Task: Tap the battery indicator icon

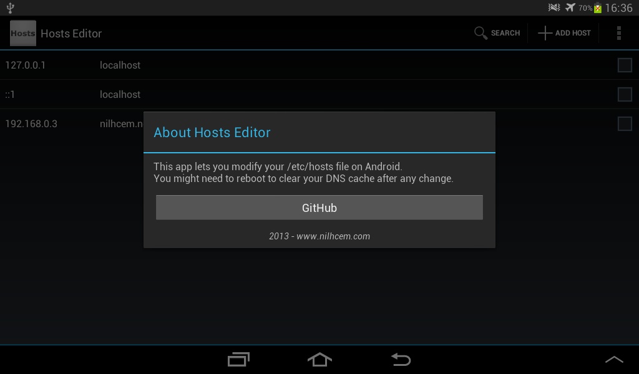Action: [x=597, y=7]
